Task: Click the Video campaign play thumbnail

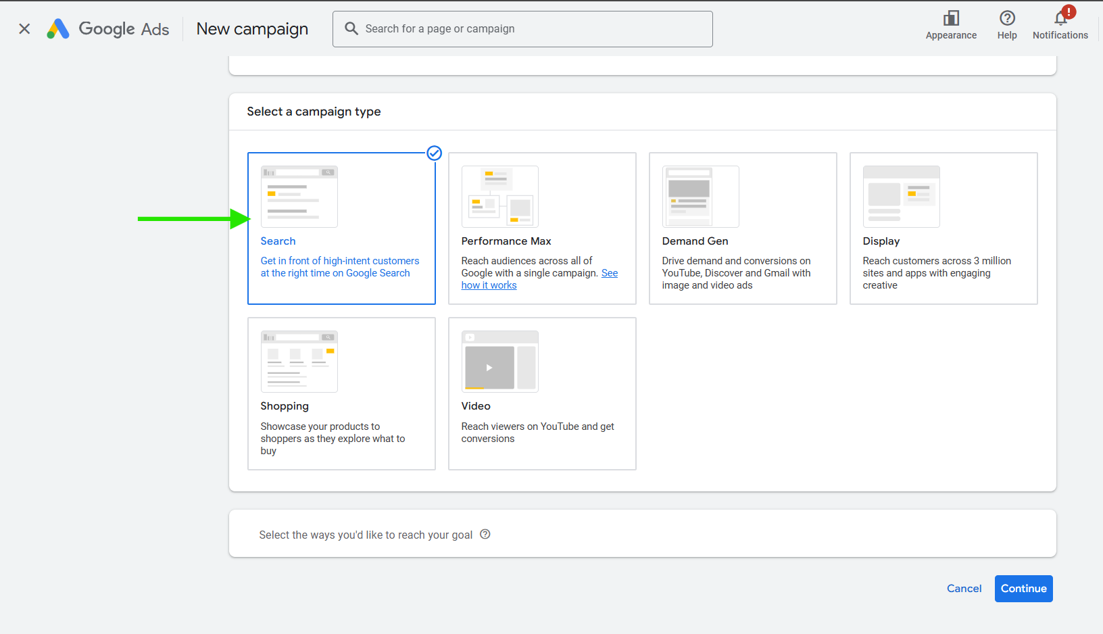Action: coord(499,361)
